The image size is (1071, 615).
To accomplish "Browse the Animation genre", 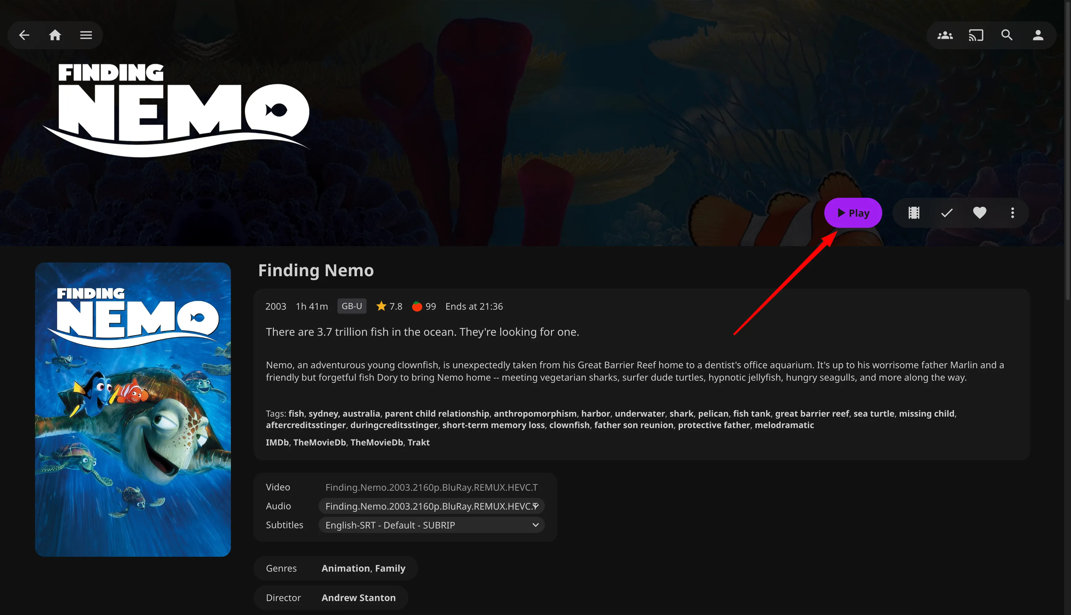I will (x=346, y=568).
